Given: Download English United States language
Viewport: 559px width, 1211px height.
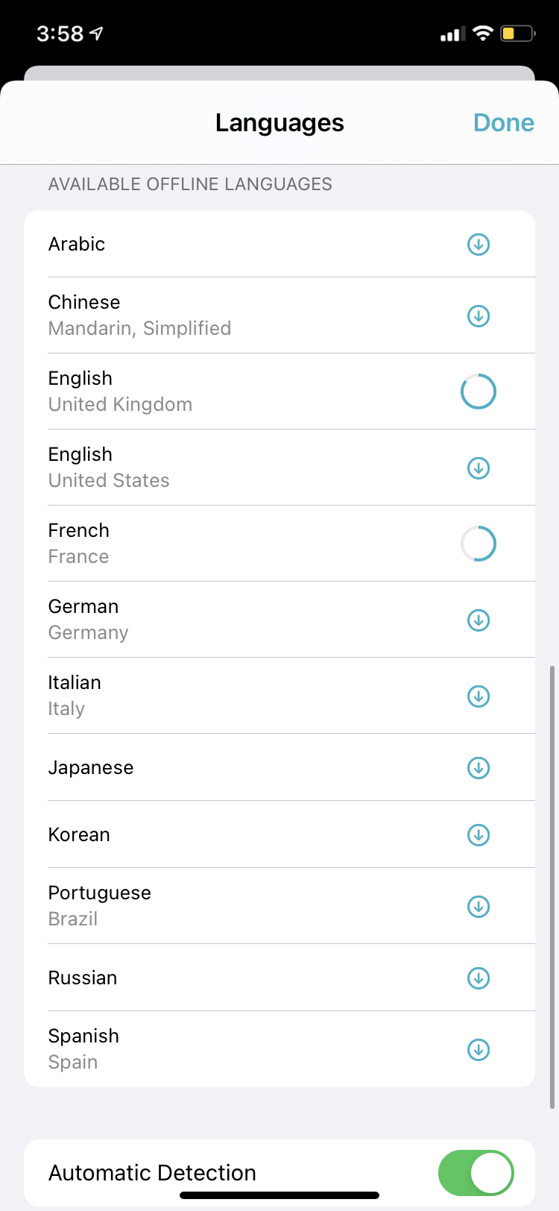Looking at the screenshot, I should pos(479,468).
